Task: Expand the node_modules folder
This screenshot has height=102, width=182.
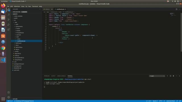Action: (18, 16)
